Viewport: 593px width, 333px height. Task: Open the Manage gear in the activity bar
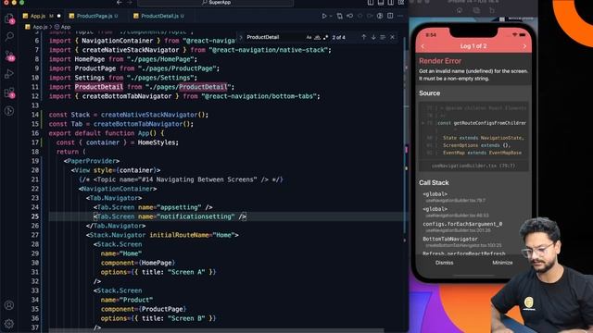point(9,324)
